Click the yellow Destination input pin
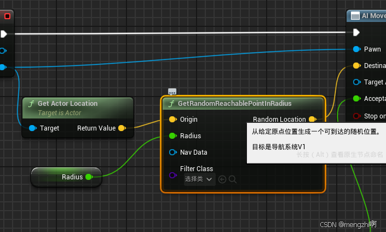Viewport: 386px width, 232px height. click(356, 66)
